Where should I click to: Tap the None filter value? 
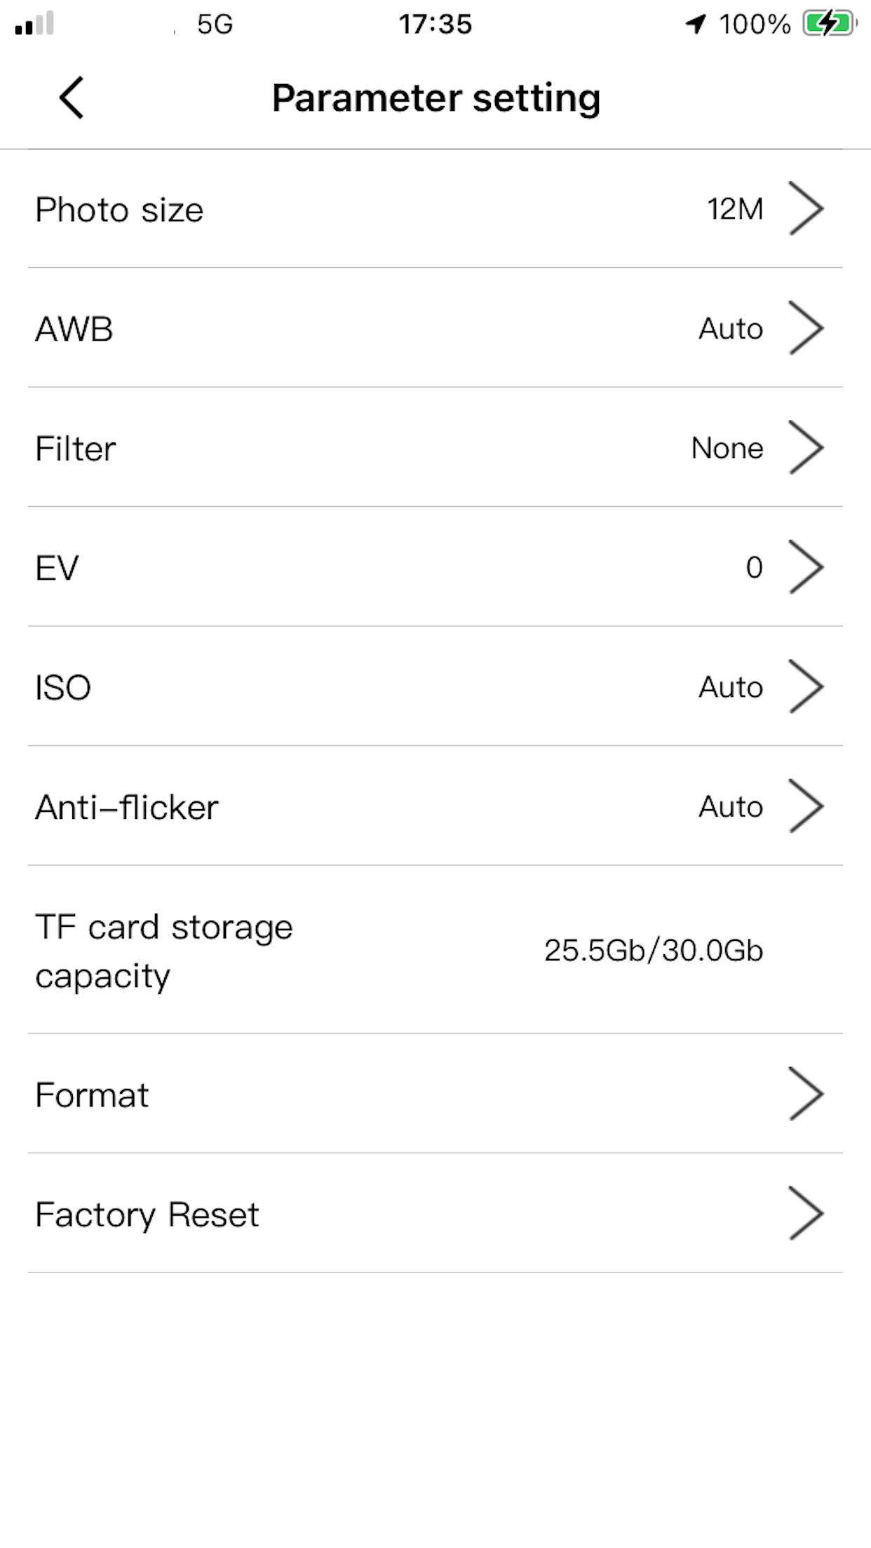pos(727,448)
